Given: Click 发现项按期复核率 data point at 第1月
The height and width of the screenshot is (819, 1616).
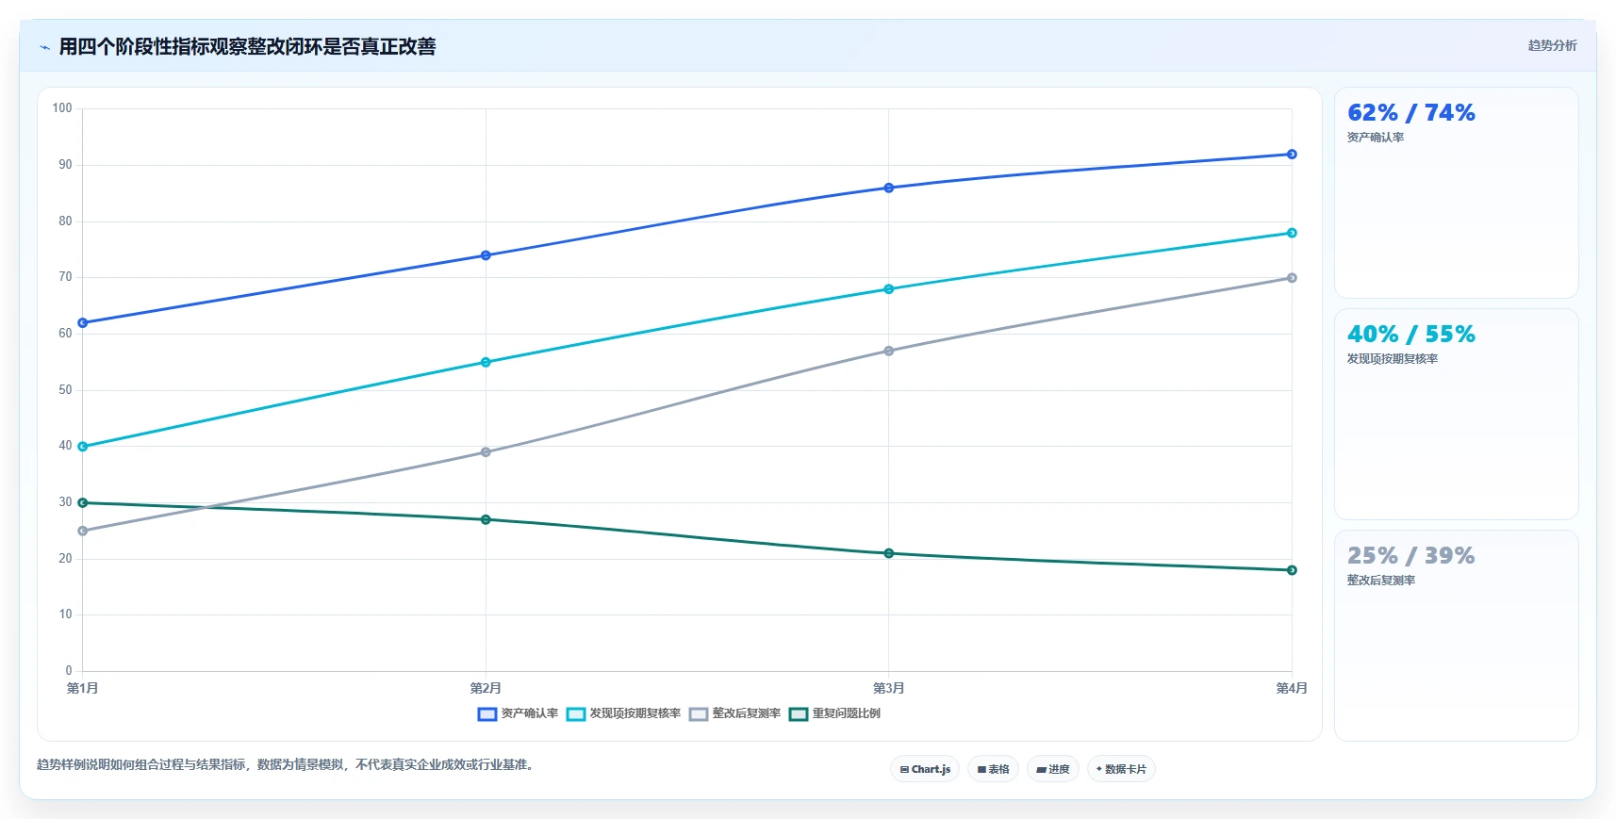Looking at the screenshot, I should pos(83,447).
